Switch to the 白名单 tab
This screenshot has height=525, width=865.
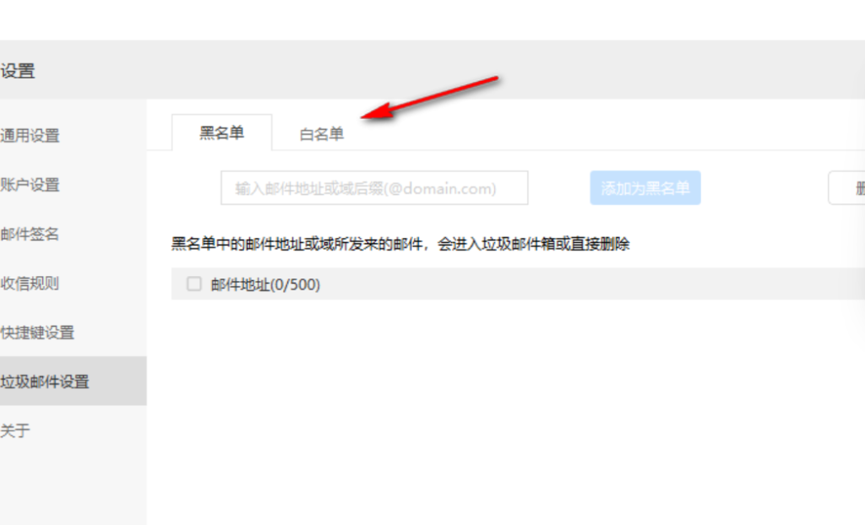click(x=322, y=134)
